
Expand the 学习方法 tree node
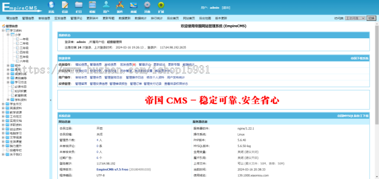pyautogui.click(x=8, y=82)
